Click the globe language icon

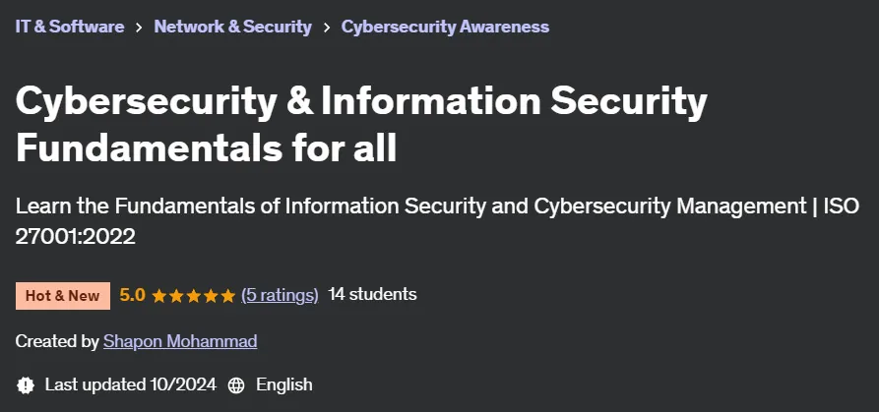[236, 385]
